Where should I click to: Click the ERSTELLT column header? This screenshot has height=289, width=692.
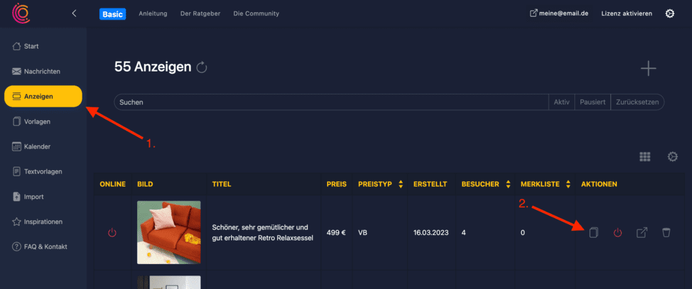430,184
